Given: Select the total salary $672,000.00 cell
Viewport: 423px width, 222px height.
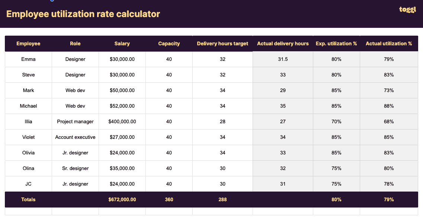Looking at the screenshot, I should coord(122,199).
